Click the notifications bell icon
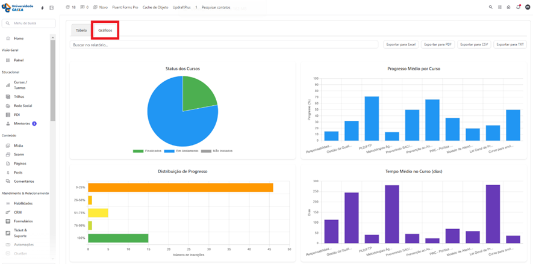Image resolution: width=533 pixels, height=264 pixels. pyautogui.click(x=518, y=7)
